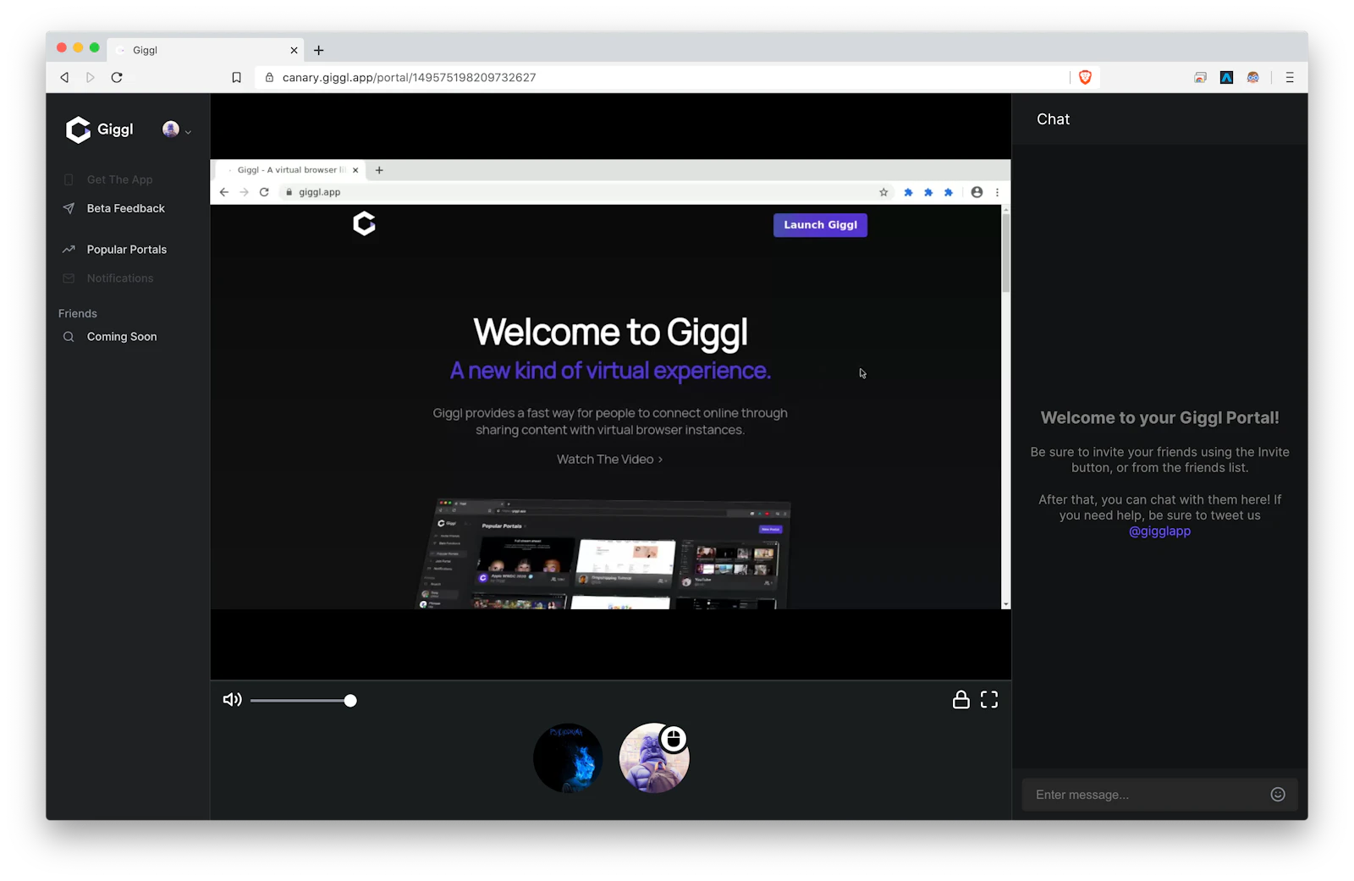This screenshot has height=881, width=1354.
Task: Open the user avatar dropdown menu
Action: click(176, 129)
